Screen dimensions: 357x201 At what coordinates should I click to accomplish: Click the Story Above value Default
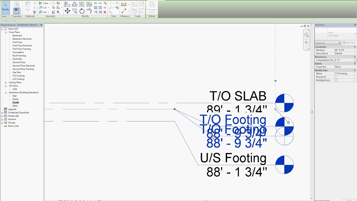pyautogui.click(x=345, y=53)
